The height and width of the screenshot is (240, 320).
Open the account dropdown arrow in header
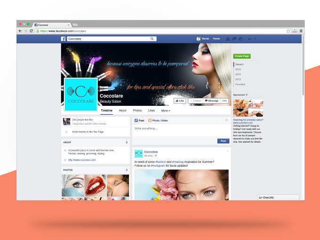[x=255, y=39]
